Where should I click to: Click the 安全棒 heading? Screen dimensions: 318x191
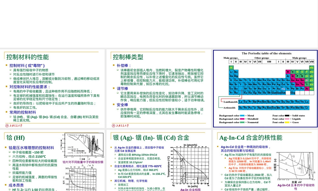(122, 105)
